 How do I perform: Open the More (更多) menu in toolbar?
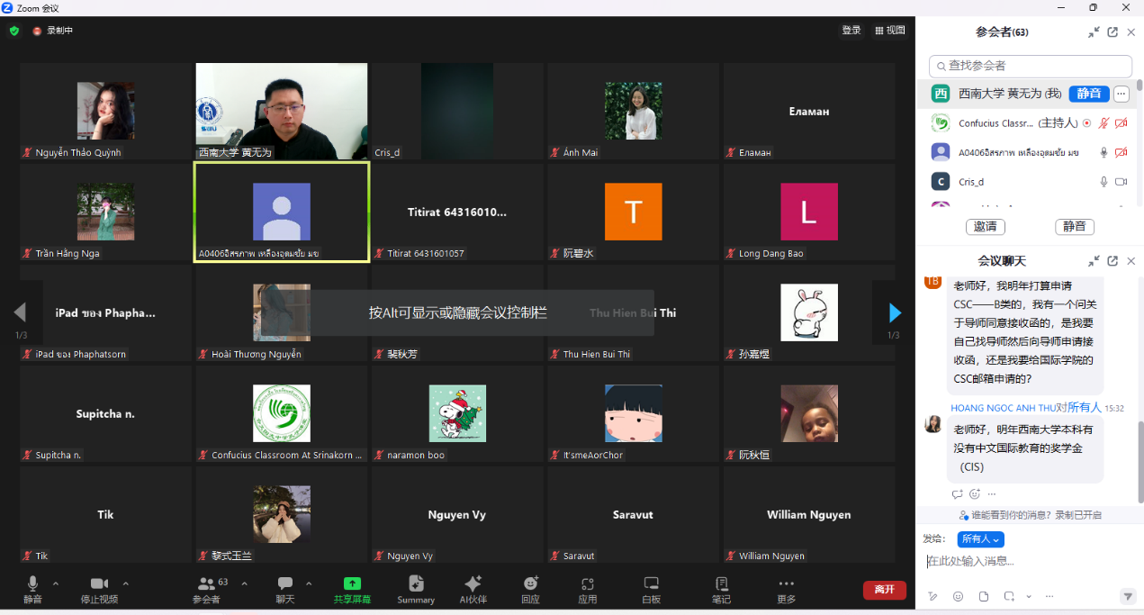coord(786,584)
